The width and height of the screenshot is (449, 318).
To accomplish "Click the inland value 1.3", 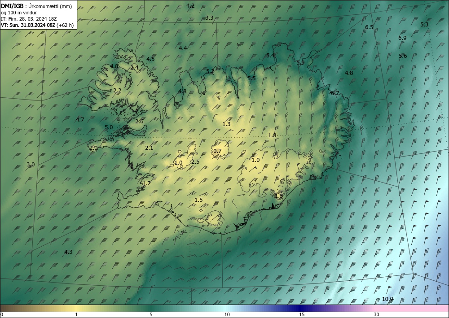I will 226,124.
